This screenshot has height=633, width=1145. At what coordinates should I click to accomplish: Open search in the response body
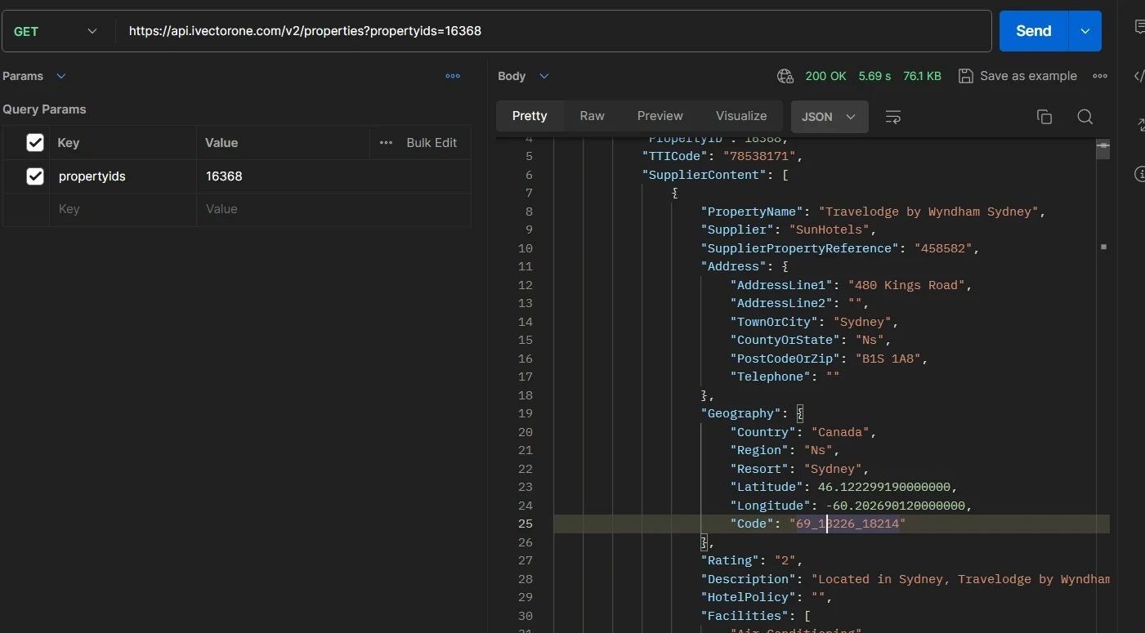1085,117
